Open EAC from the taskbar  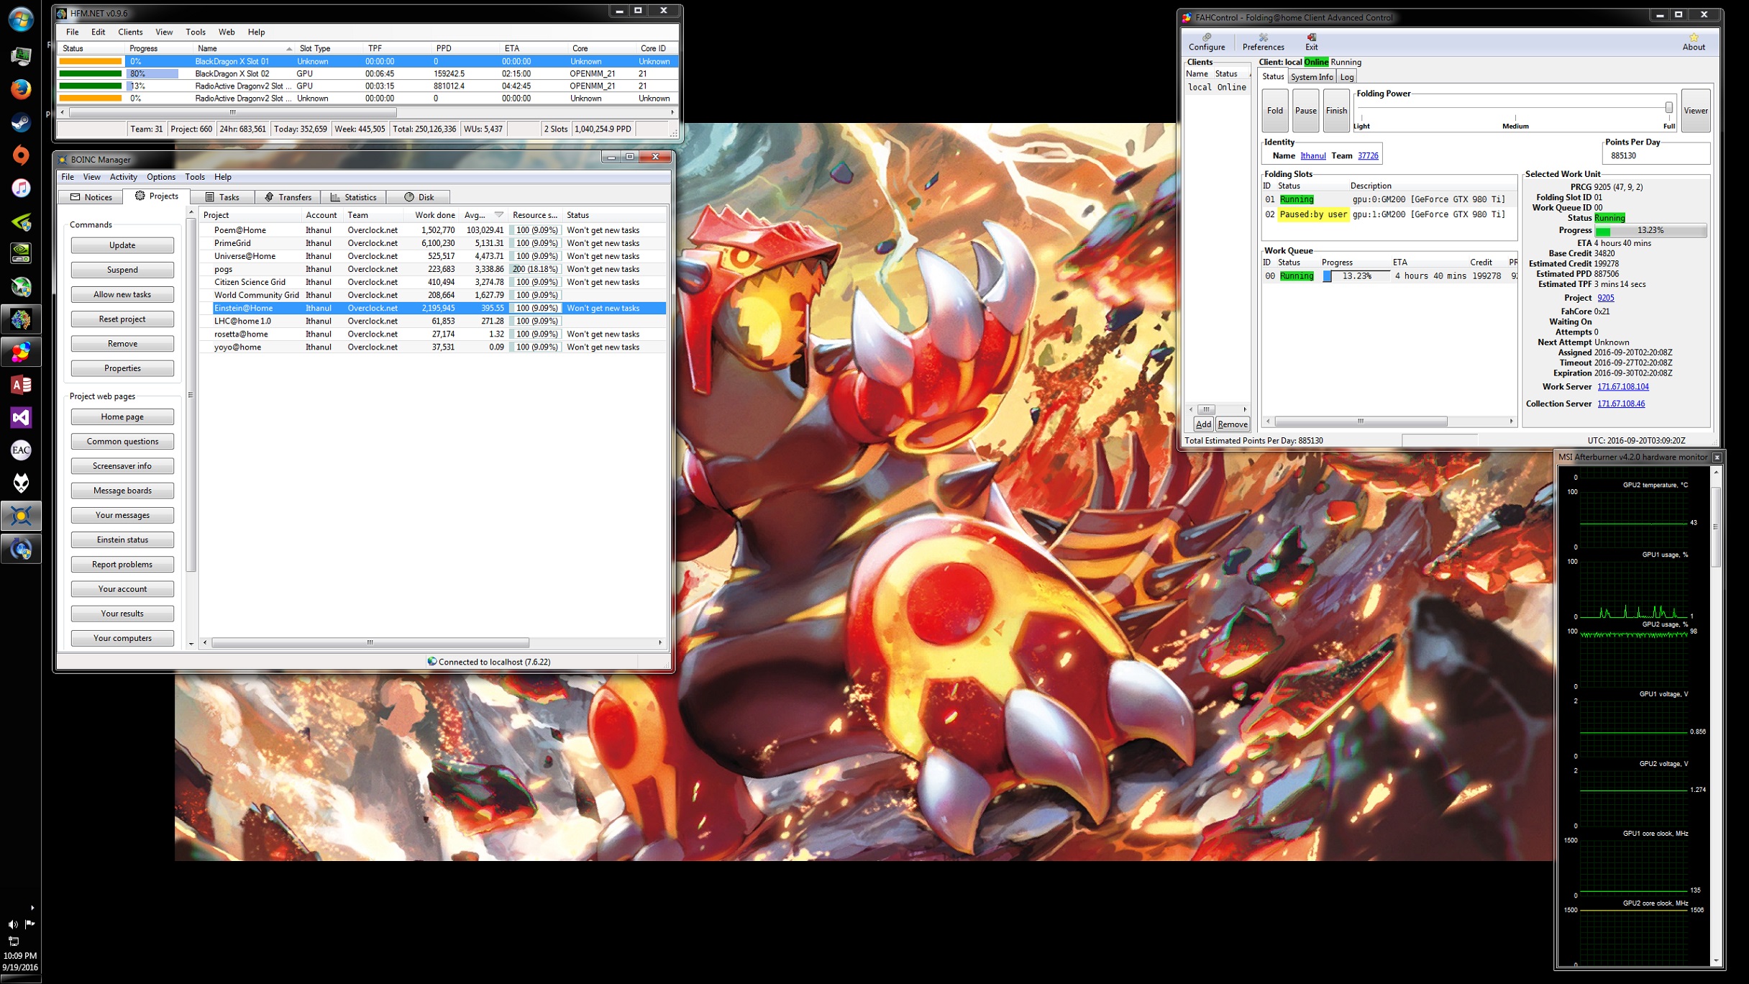pos(21,450)
